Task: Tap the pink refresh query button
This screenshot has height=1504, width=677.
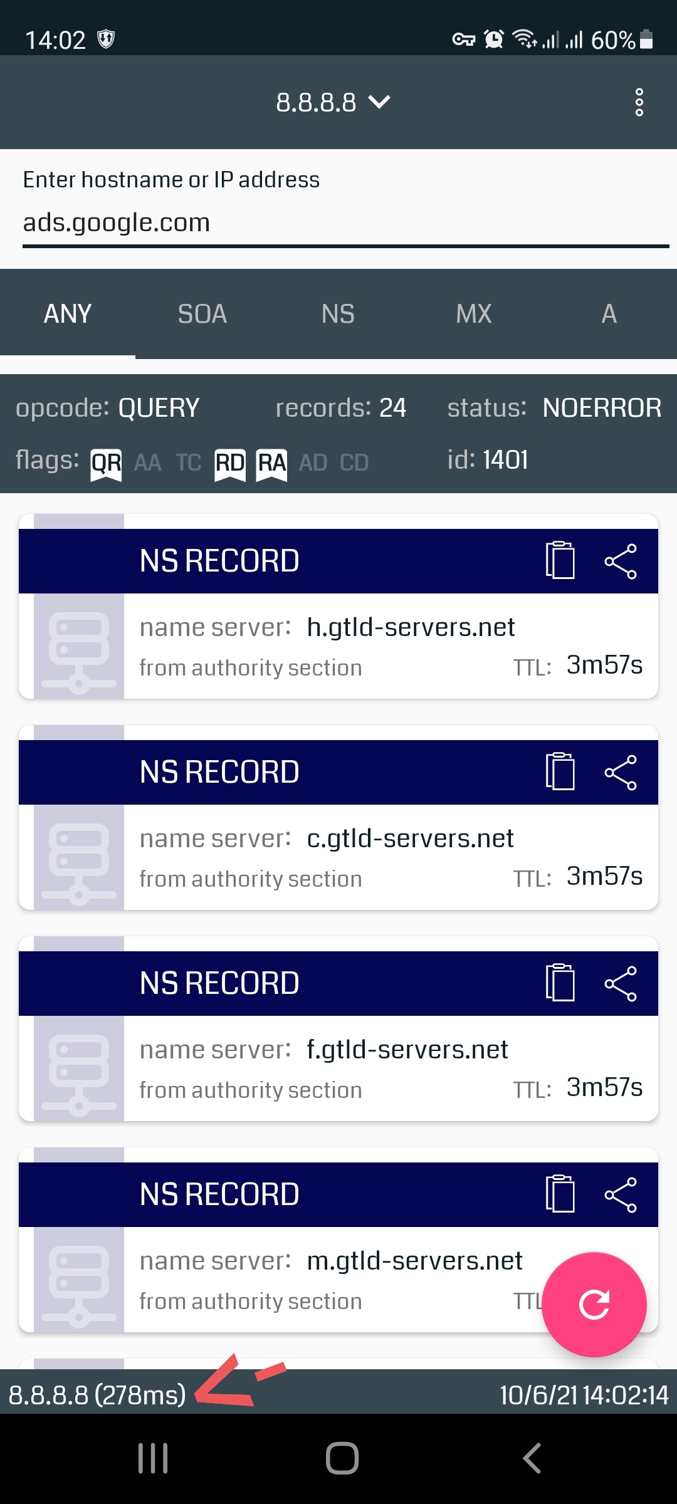Action: point(594,1305)
